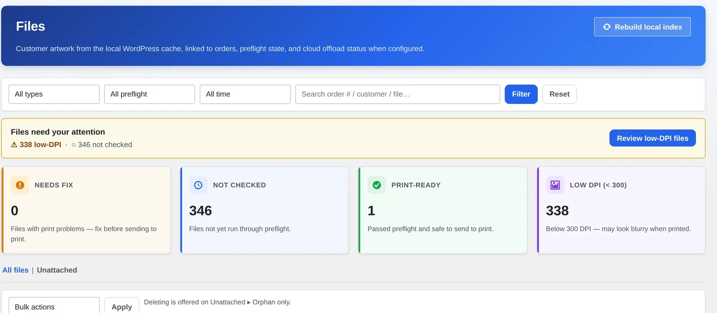Click the Needs Fix exclamation icon
Image resolution: width=717 pixels, height=313 pixels.
20,185
